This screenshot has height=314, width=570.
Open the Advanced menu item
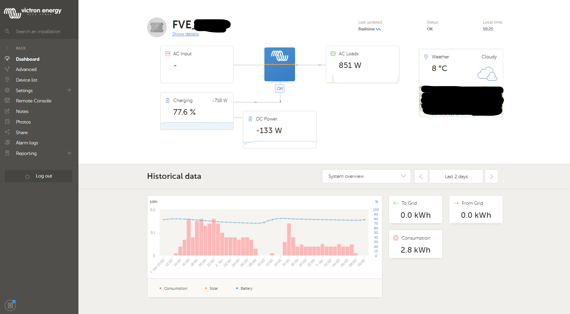point(26,69)
